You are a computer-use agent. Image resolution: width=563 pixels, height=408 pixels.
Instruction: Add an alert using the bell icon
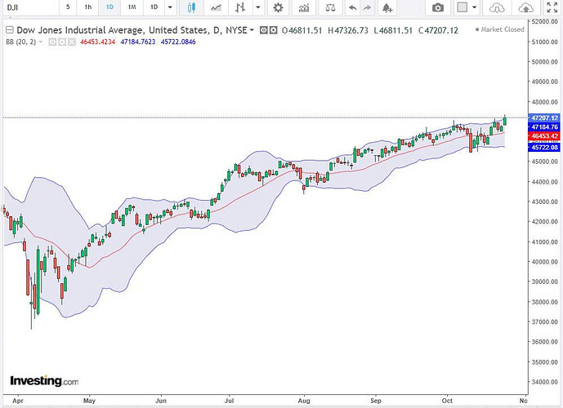tap(386, 7)
